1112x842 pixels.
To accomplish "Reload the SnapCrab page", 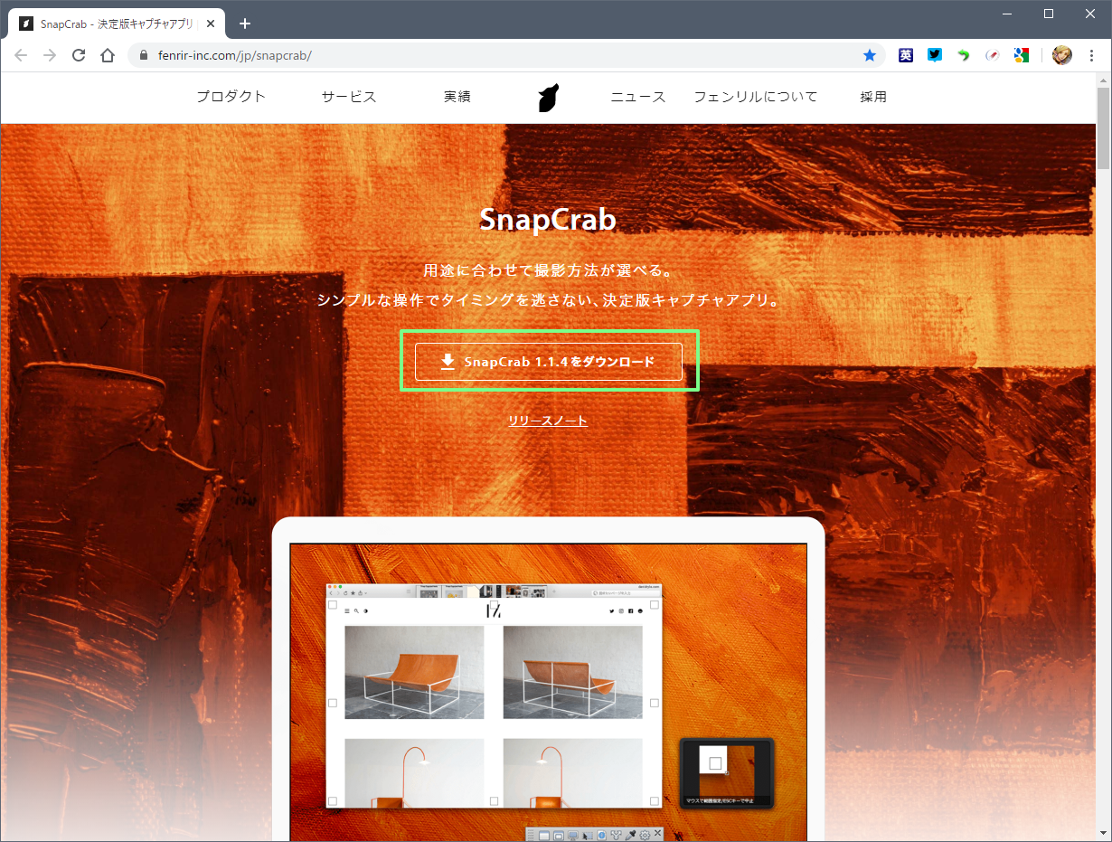I will [x=79, y=55].
